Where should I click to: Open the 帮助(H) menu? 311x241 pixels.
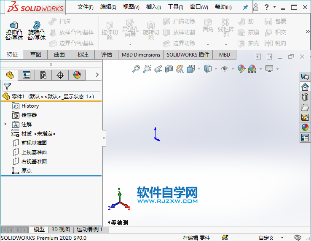[x=223, y=7]
